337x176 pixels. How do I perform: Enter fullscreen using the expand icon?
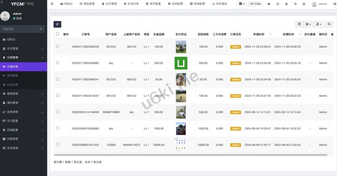point(303,4)
